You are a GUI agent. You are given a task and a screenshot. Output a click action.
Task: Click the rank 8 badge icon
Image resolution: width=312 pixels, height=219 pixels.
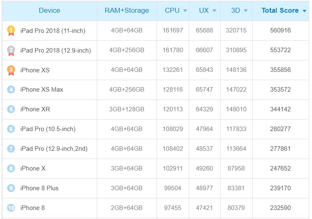click(x=11, y=168)
